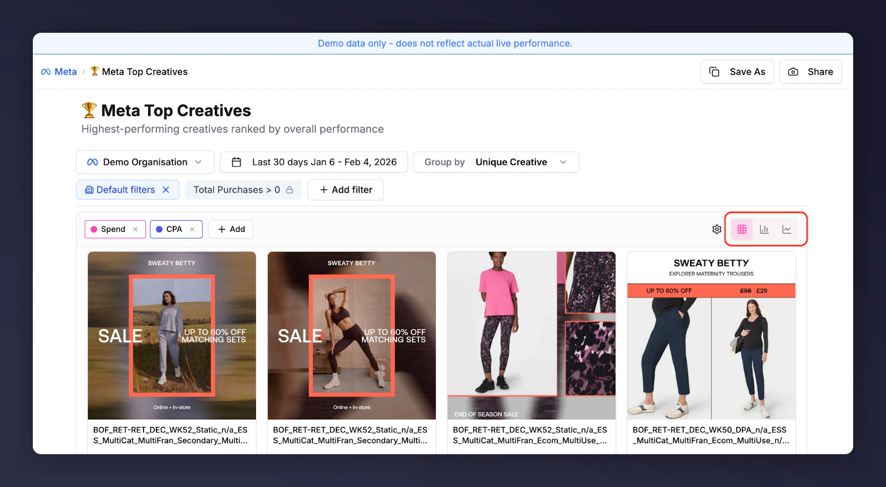
Task: Click the Meta logo in breadcrumb
Action: point(46,72)
